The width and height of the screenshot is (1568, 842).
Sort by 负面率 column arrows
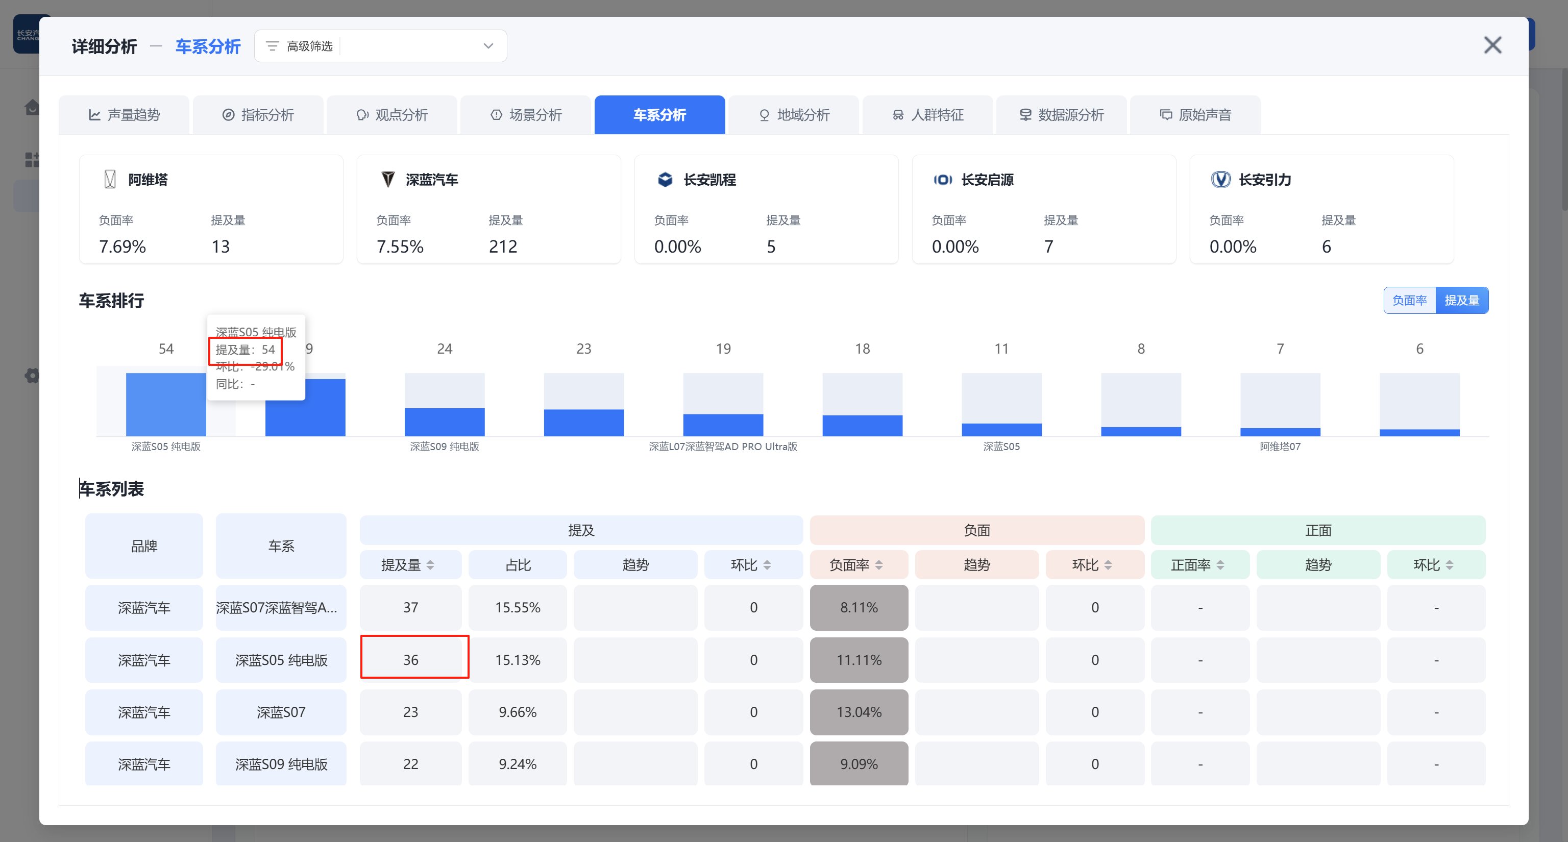pos(879,565)
